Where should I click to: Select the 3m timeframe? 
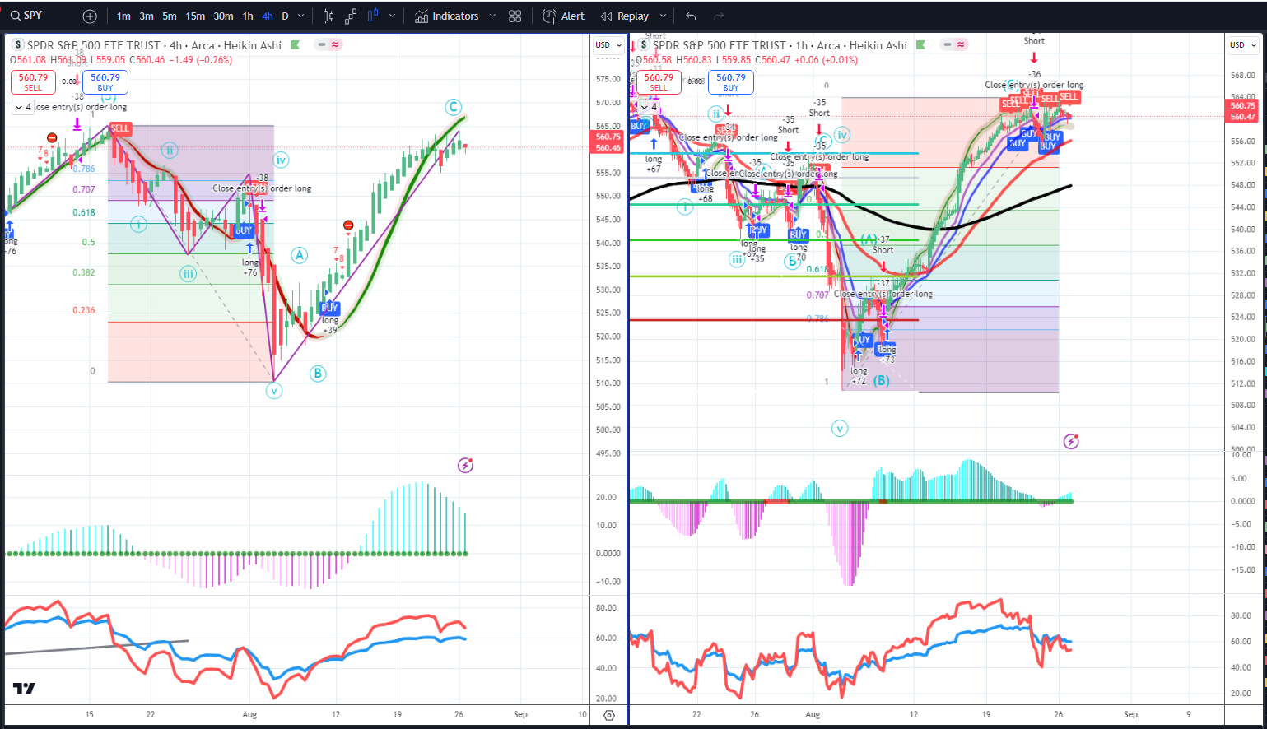pyautogui.click(x=146, y=16)
